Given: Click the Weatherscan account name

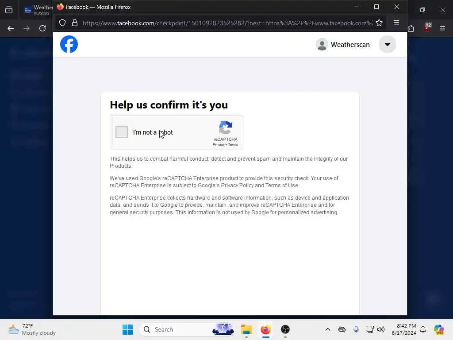Looking at the screenshot, I should coord(350,45).
